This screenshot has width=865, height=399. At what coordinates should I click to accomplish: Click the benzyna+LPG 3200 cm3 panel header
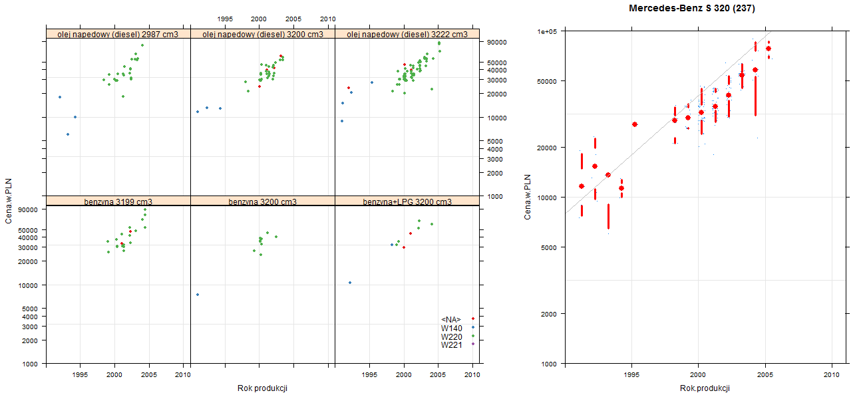click(x=407, y=201)
